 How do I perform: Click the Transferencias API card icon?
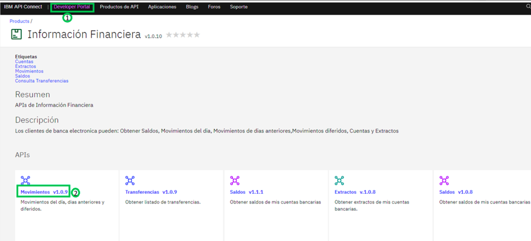point(130,180)
